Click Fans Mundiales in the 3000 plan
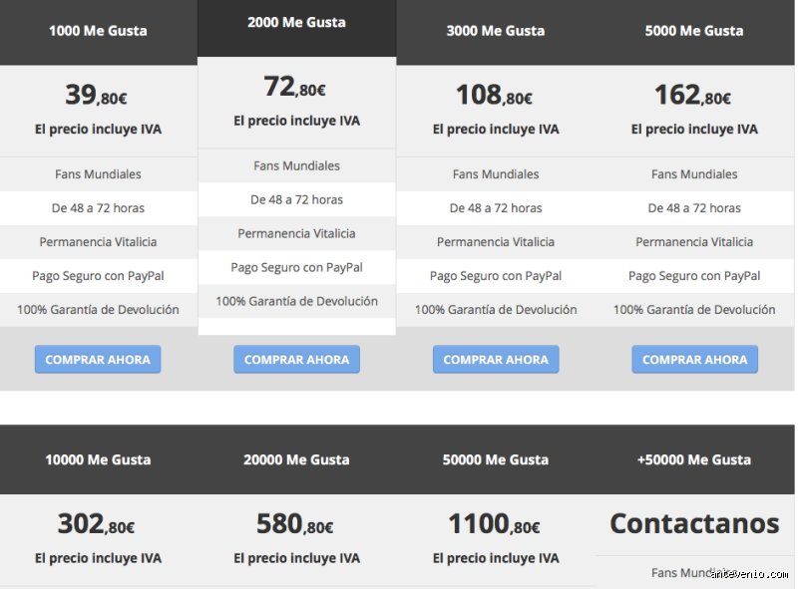This screenshot has width=798, height=589. [x=496, y=174]
